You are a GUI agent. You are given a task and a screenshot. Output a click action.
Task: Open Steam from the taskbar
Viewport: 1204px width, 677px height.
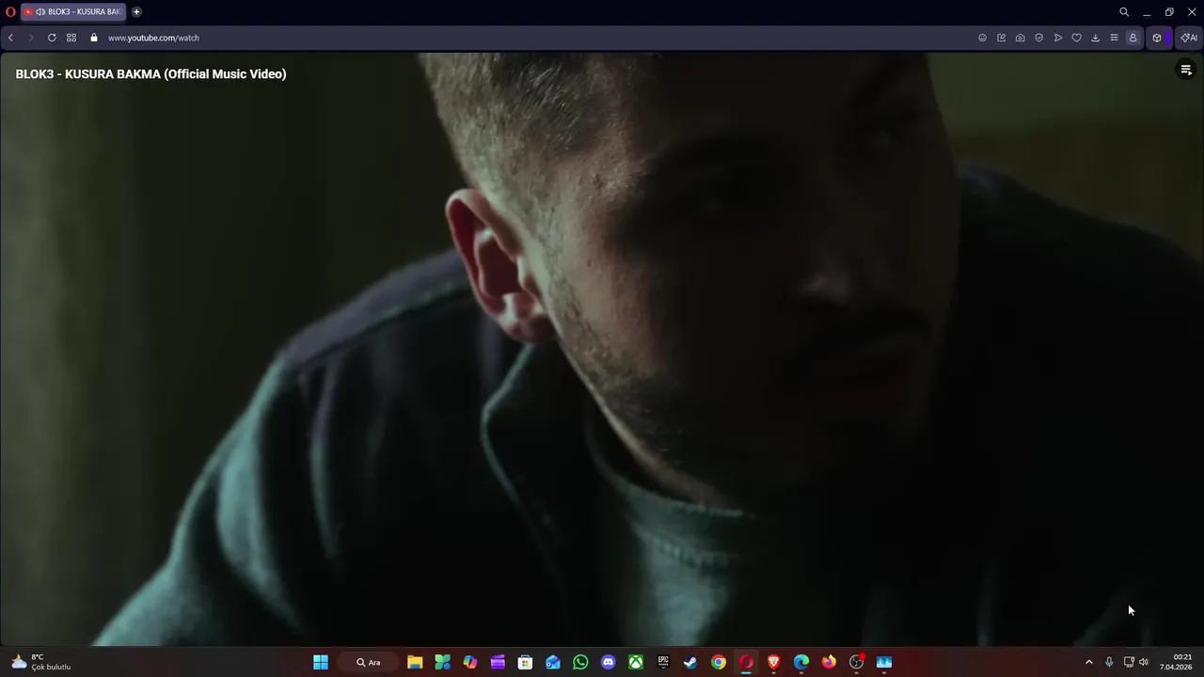[690, 662]
